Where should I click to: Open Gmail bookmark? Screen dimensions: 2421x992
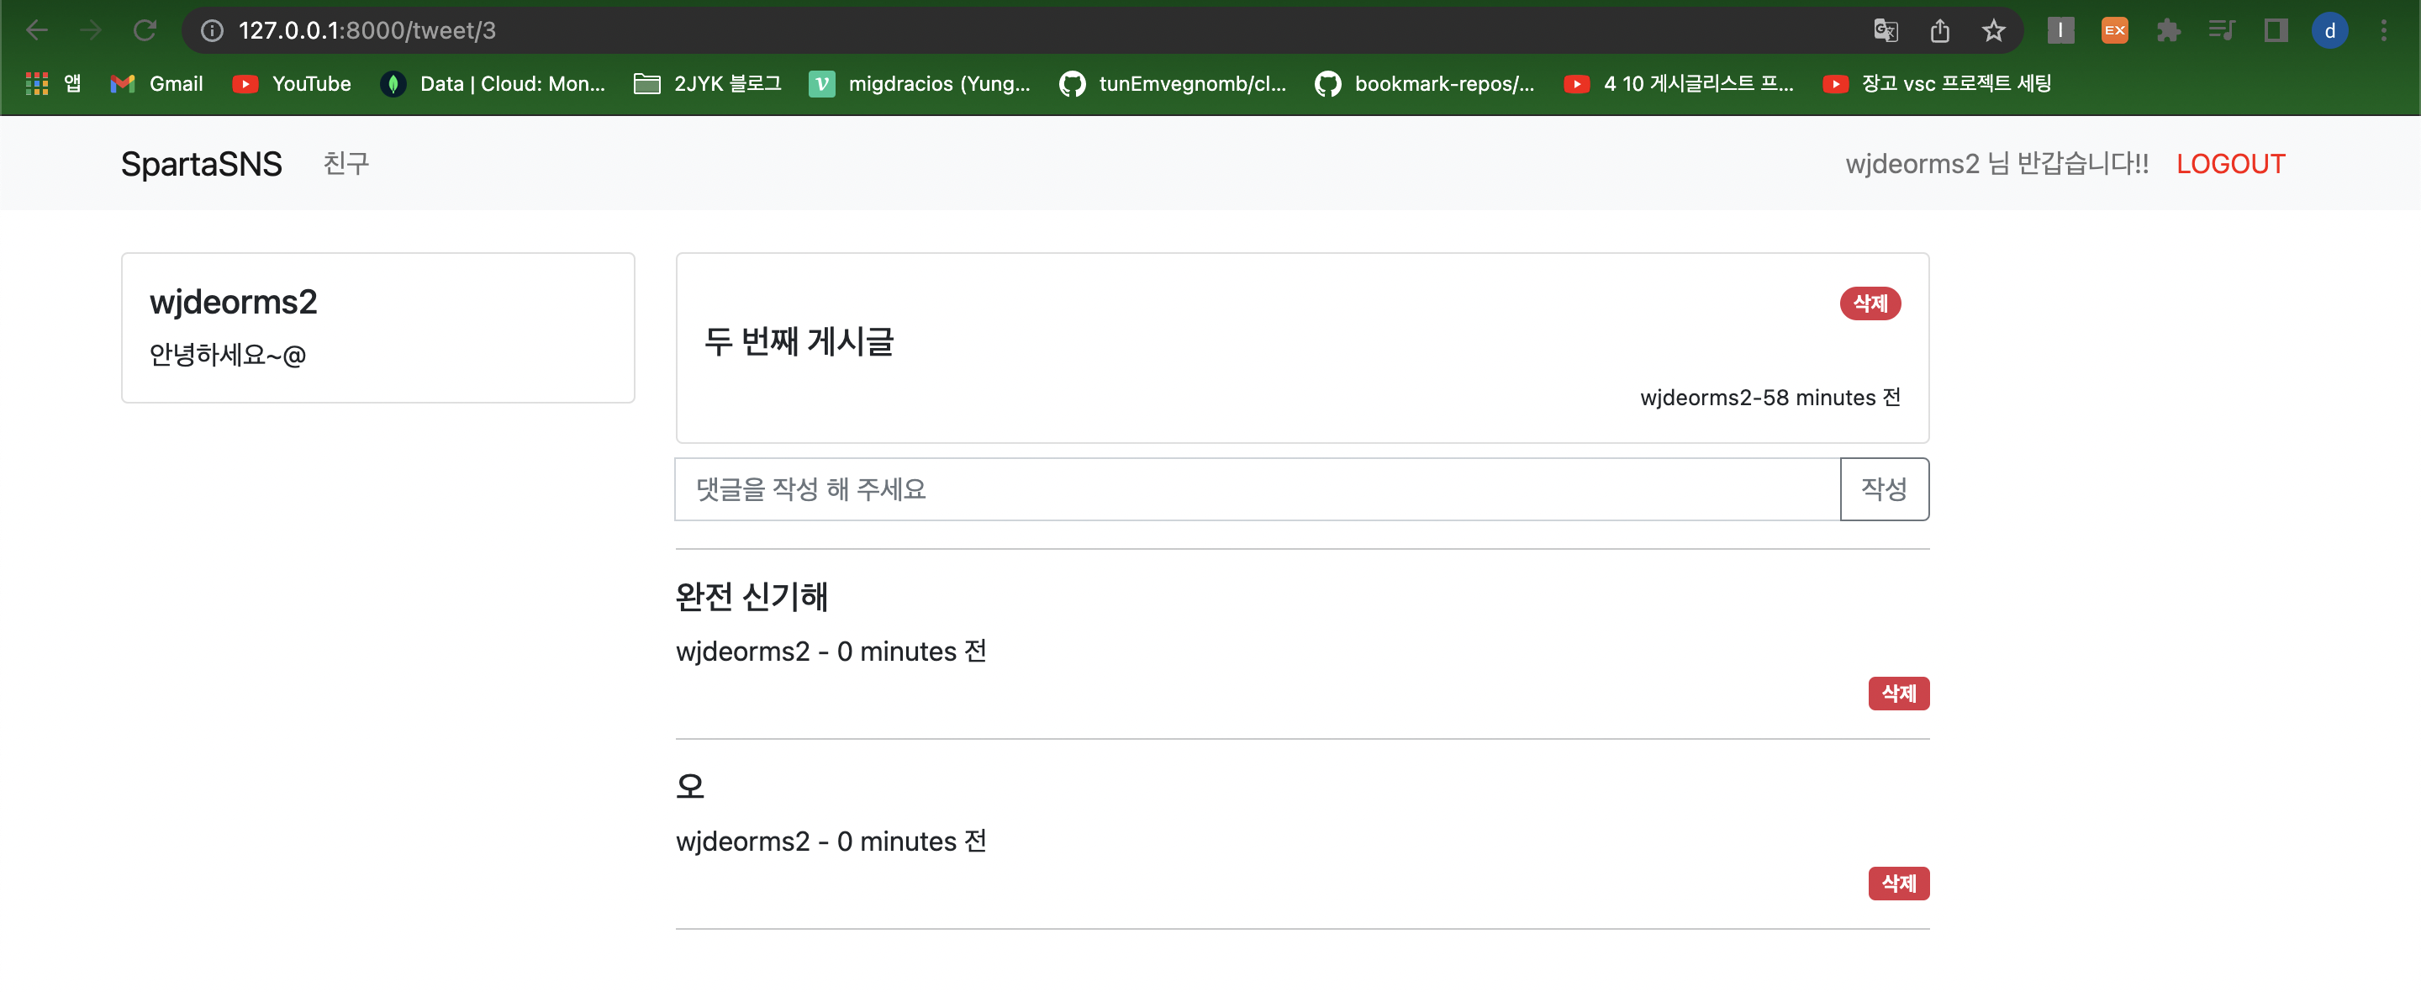point(157,84)
